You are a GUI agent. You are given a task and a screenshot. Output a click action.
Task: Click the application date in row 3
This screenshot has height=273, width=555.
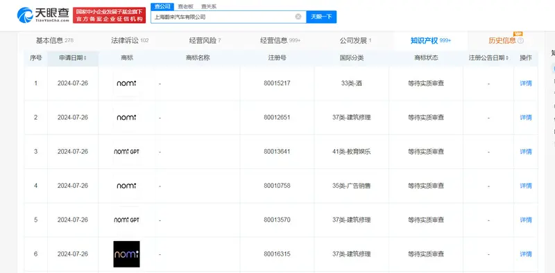pos(73,152)
